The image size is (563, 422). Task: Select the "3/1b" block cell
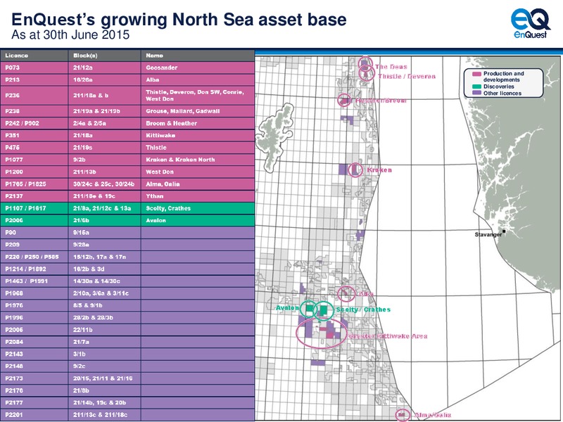(104, 354)
